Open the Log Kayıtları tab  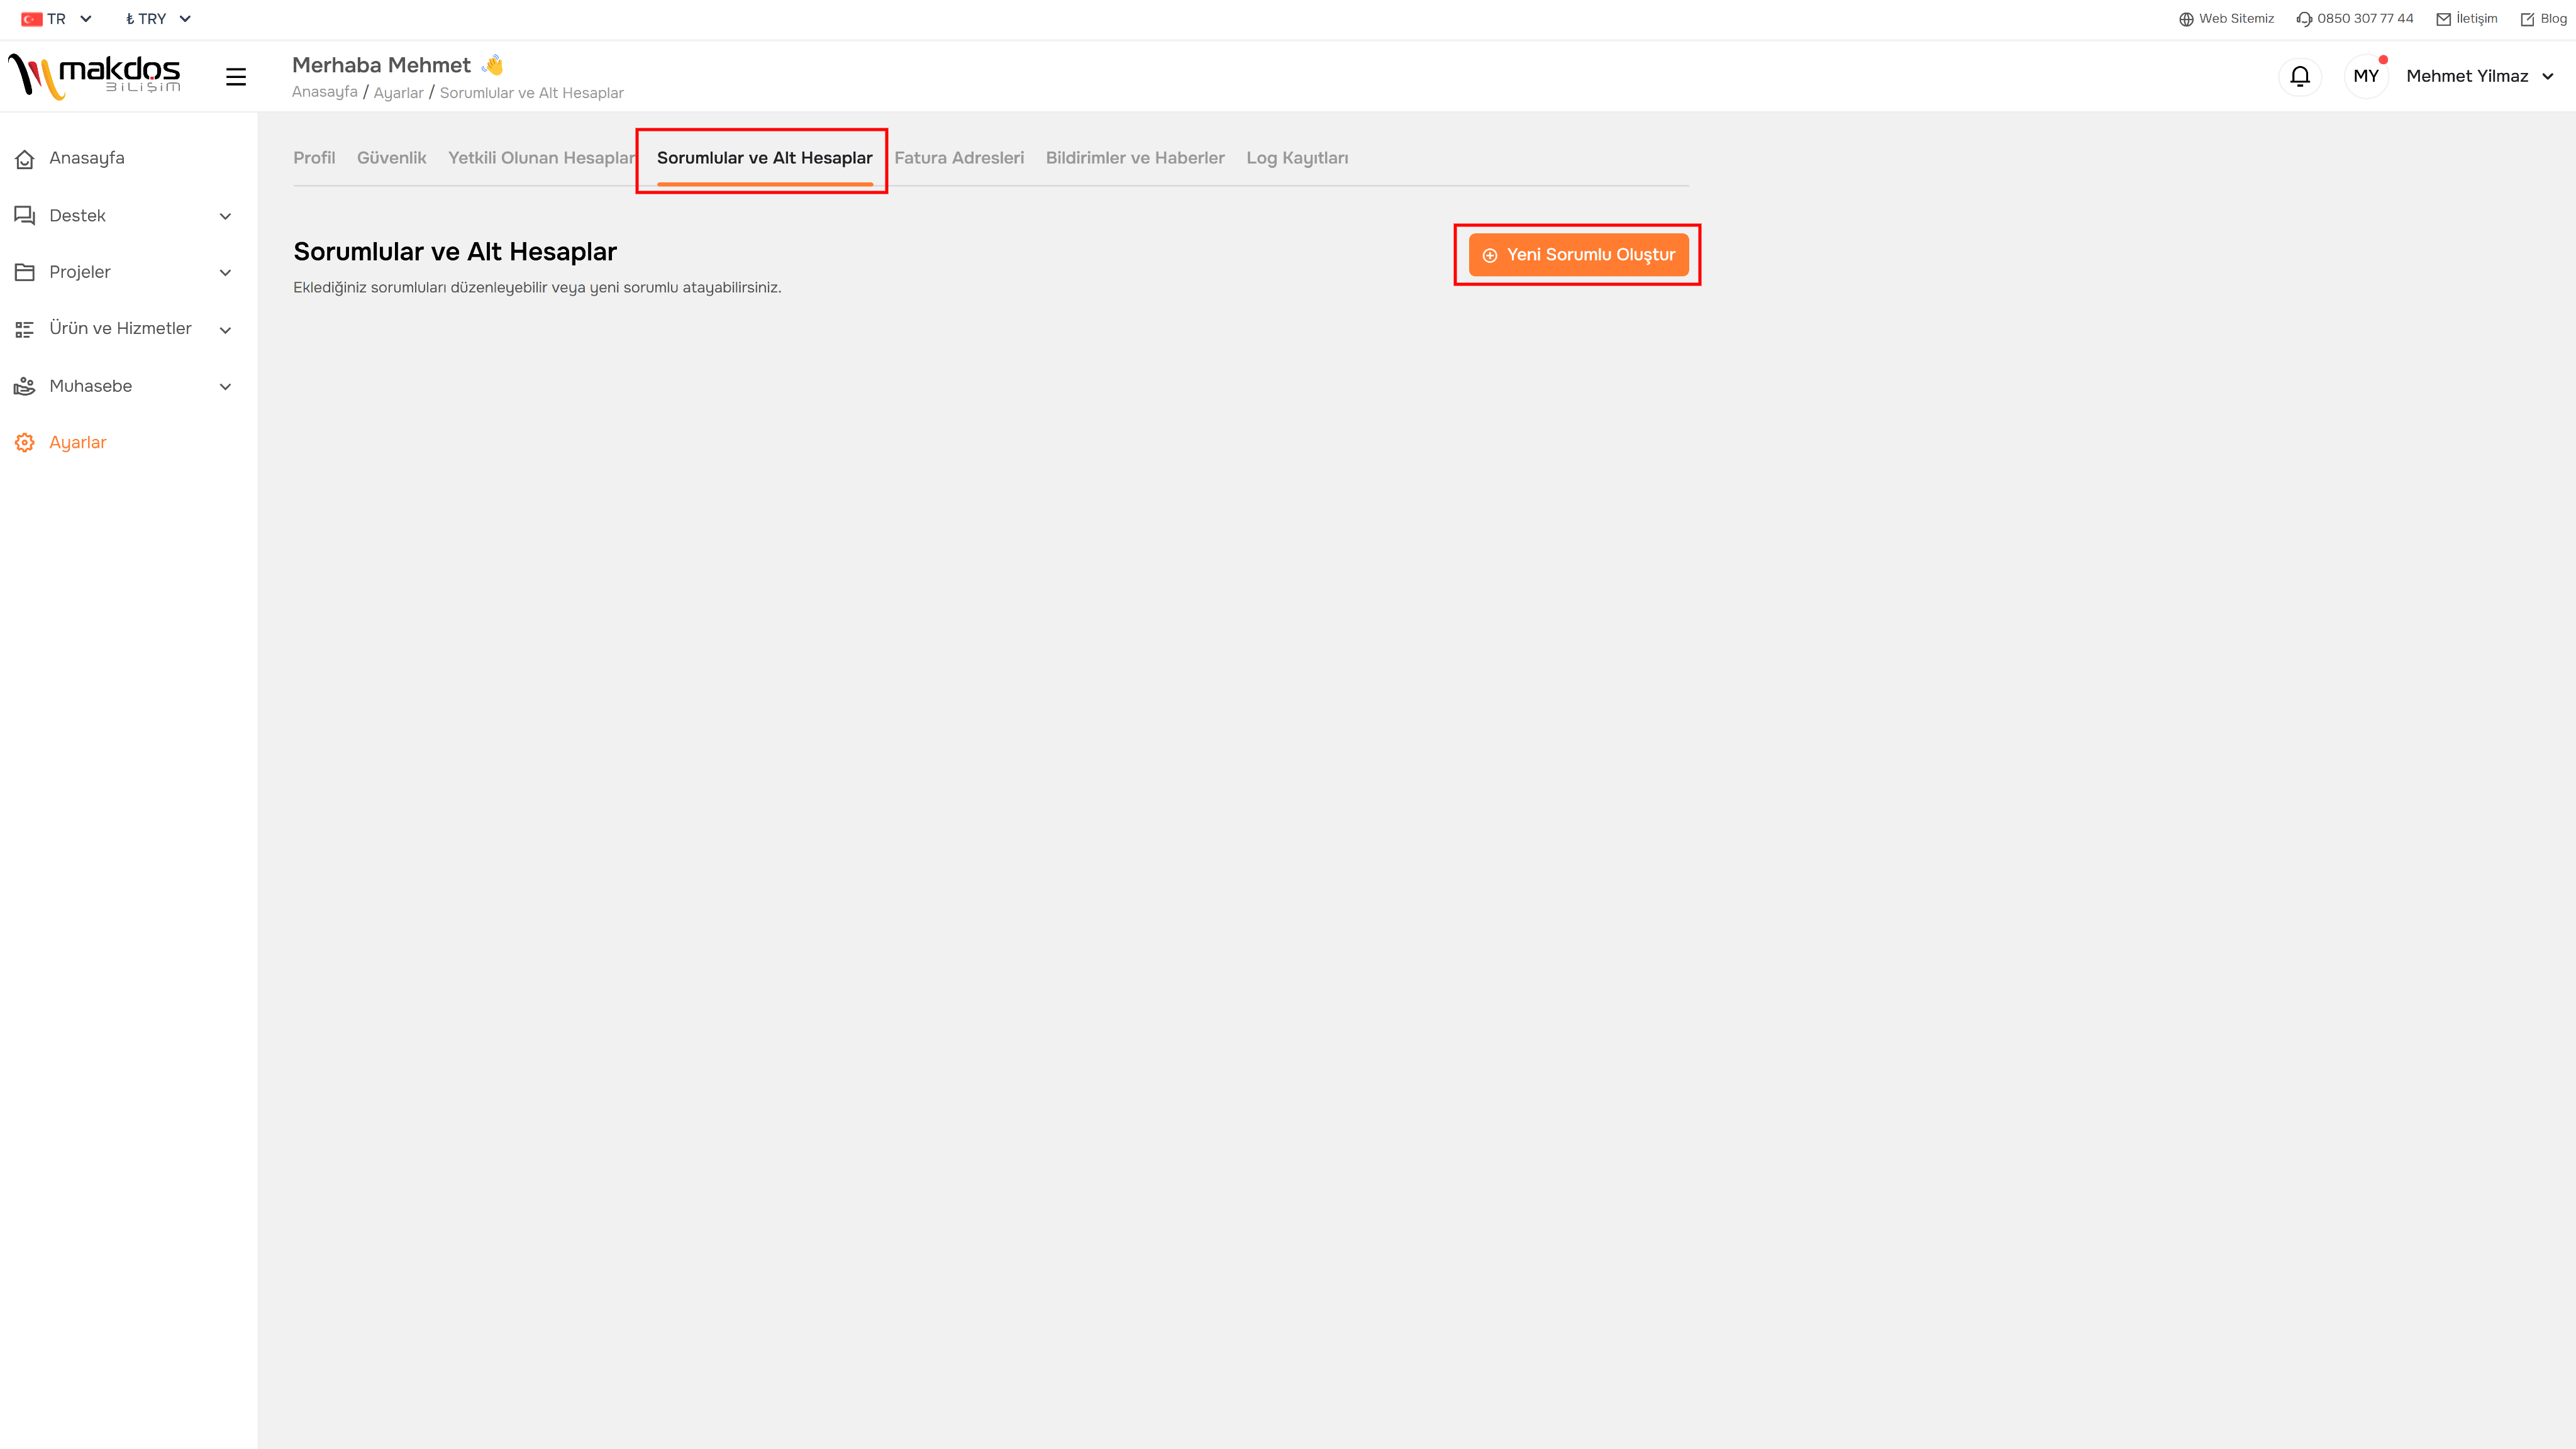click(1297, 158)
